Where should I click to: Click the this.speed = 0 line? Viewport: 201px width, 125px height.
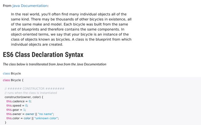pyautogui.click(x=17, y=106)
